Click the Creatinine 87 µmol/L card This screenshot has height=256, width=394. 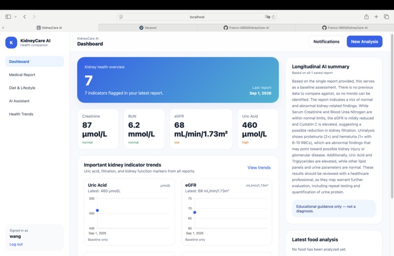click(x=98, y=129)
